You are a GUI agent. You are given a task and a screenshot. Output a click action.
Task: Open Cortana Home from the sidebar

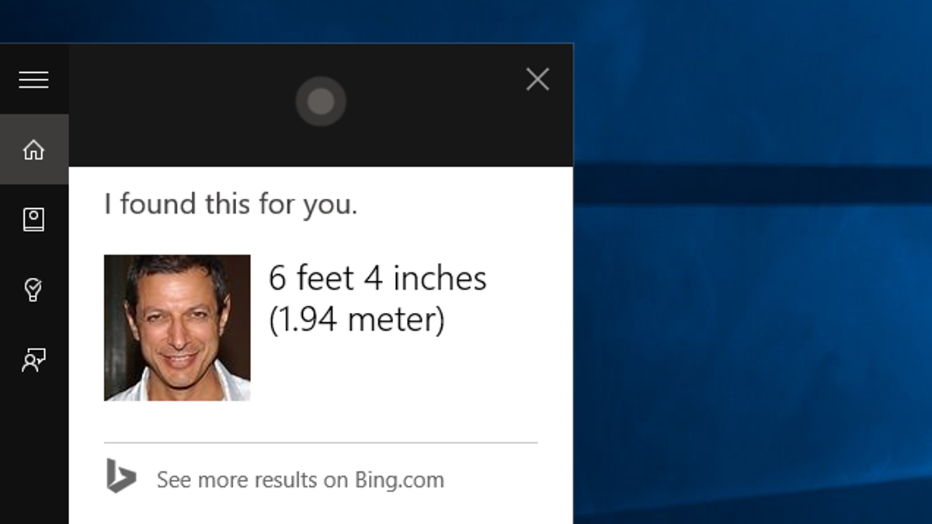(33, 150)
